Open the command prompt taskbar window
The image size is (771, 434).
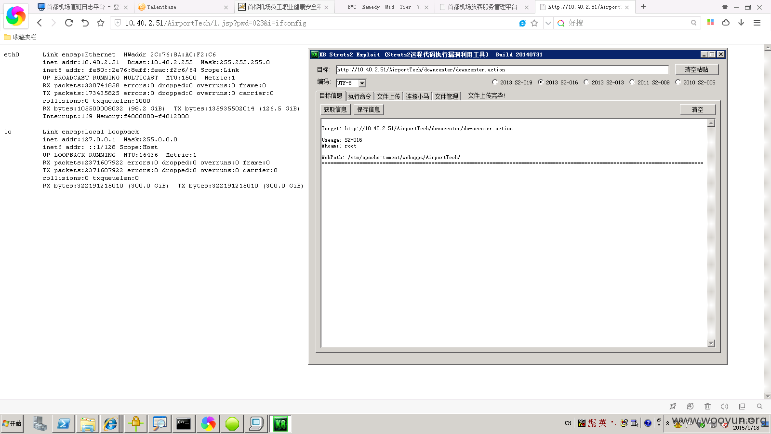click(184, 423)
